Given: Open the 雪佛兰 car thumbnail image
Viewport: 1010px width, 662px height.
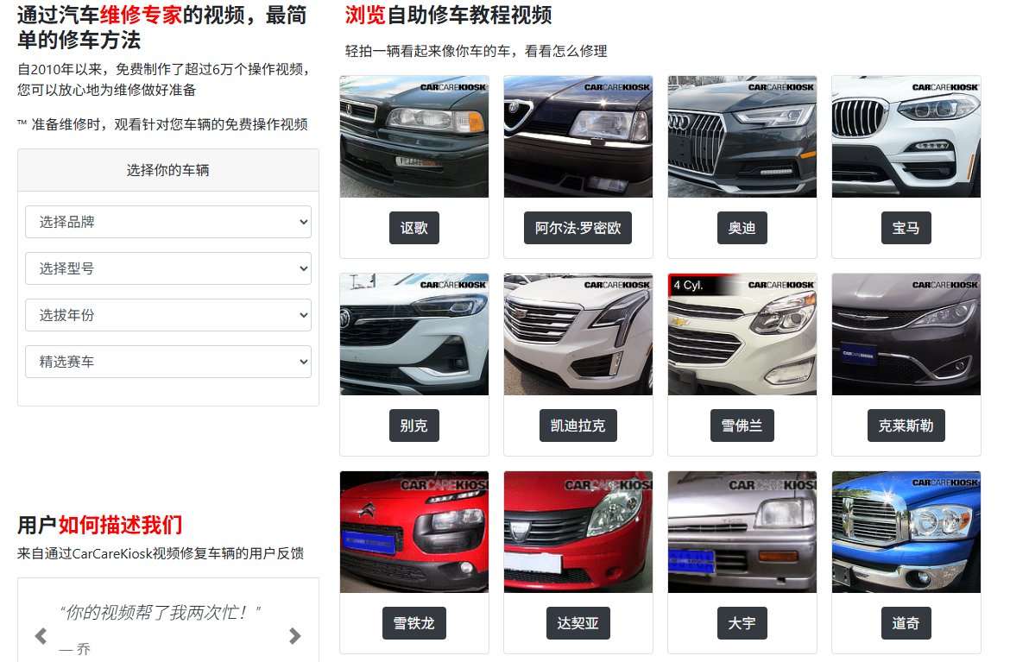Looking at the screenshot, I should click(x=742, y=334).
